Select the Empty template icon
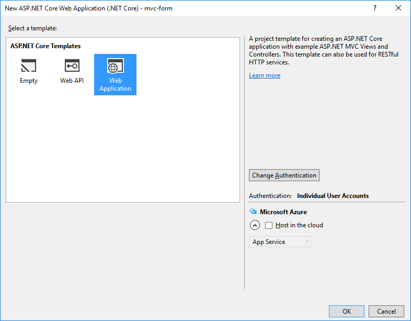Screen dimensions: 411x321 pos(29,66)
